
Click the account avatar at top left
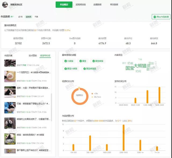click(x=5, y=5)
